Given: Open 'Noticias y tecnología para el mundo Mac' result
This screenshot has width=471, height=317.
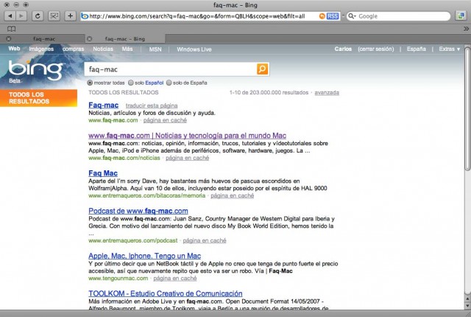Looking at the screenshot, I should coord(187,136).
